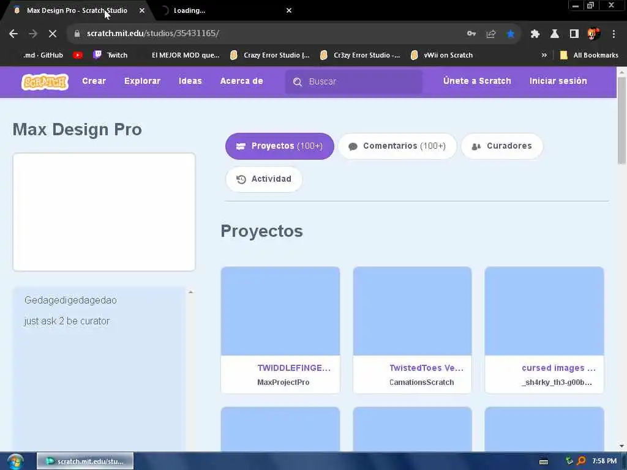Open CarnationsScratch author profile
The width and height of the screenshot is (627, 470).
421,382
